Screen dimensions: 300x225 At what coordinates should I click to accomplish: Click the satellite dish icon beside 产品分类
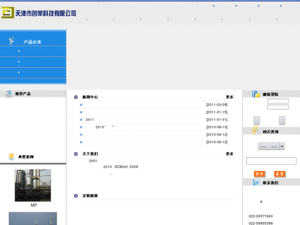12,40
